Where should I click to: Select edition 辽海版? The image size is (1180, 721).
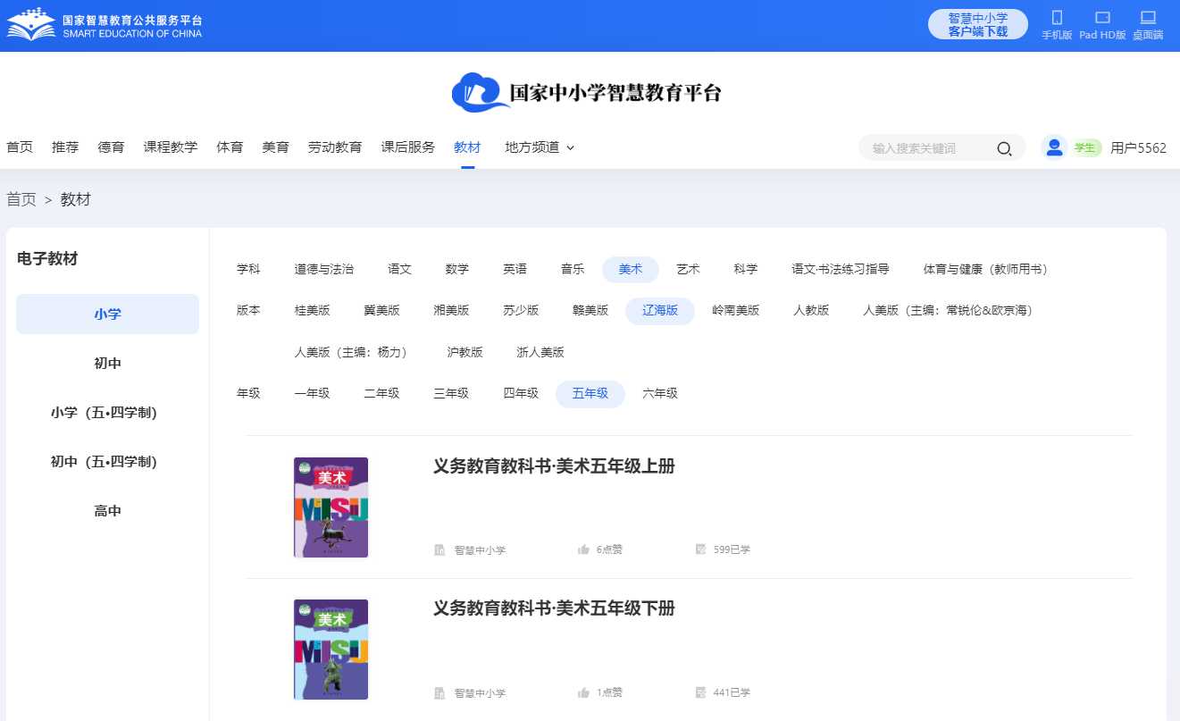click(660, 311)
